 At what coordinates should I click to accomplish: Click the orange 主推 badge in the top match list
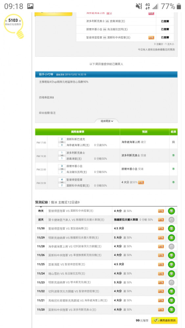[151, 38]
